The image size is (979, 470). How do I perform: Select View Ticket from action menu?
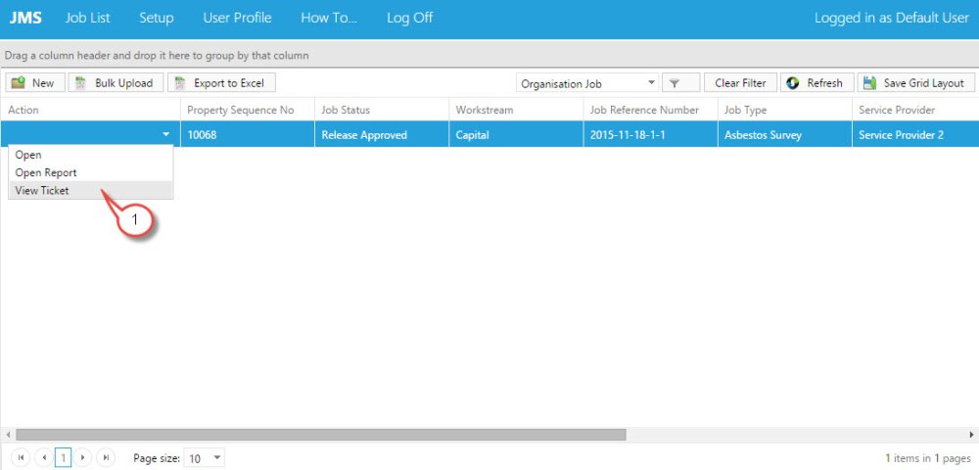pyautogui.click(x=90, y=190)
